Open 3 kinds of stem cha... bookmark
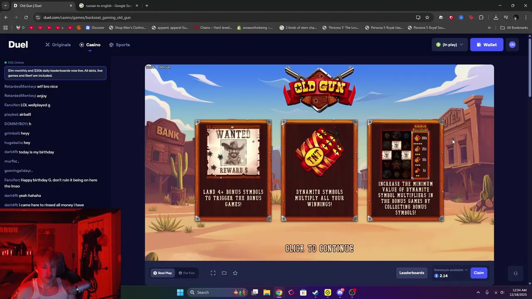 coord(298,28)
